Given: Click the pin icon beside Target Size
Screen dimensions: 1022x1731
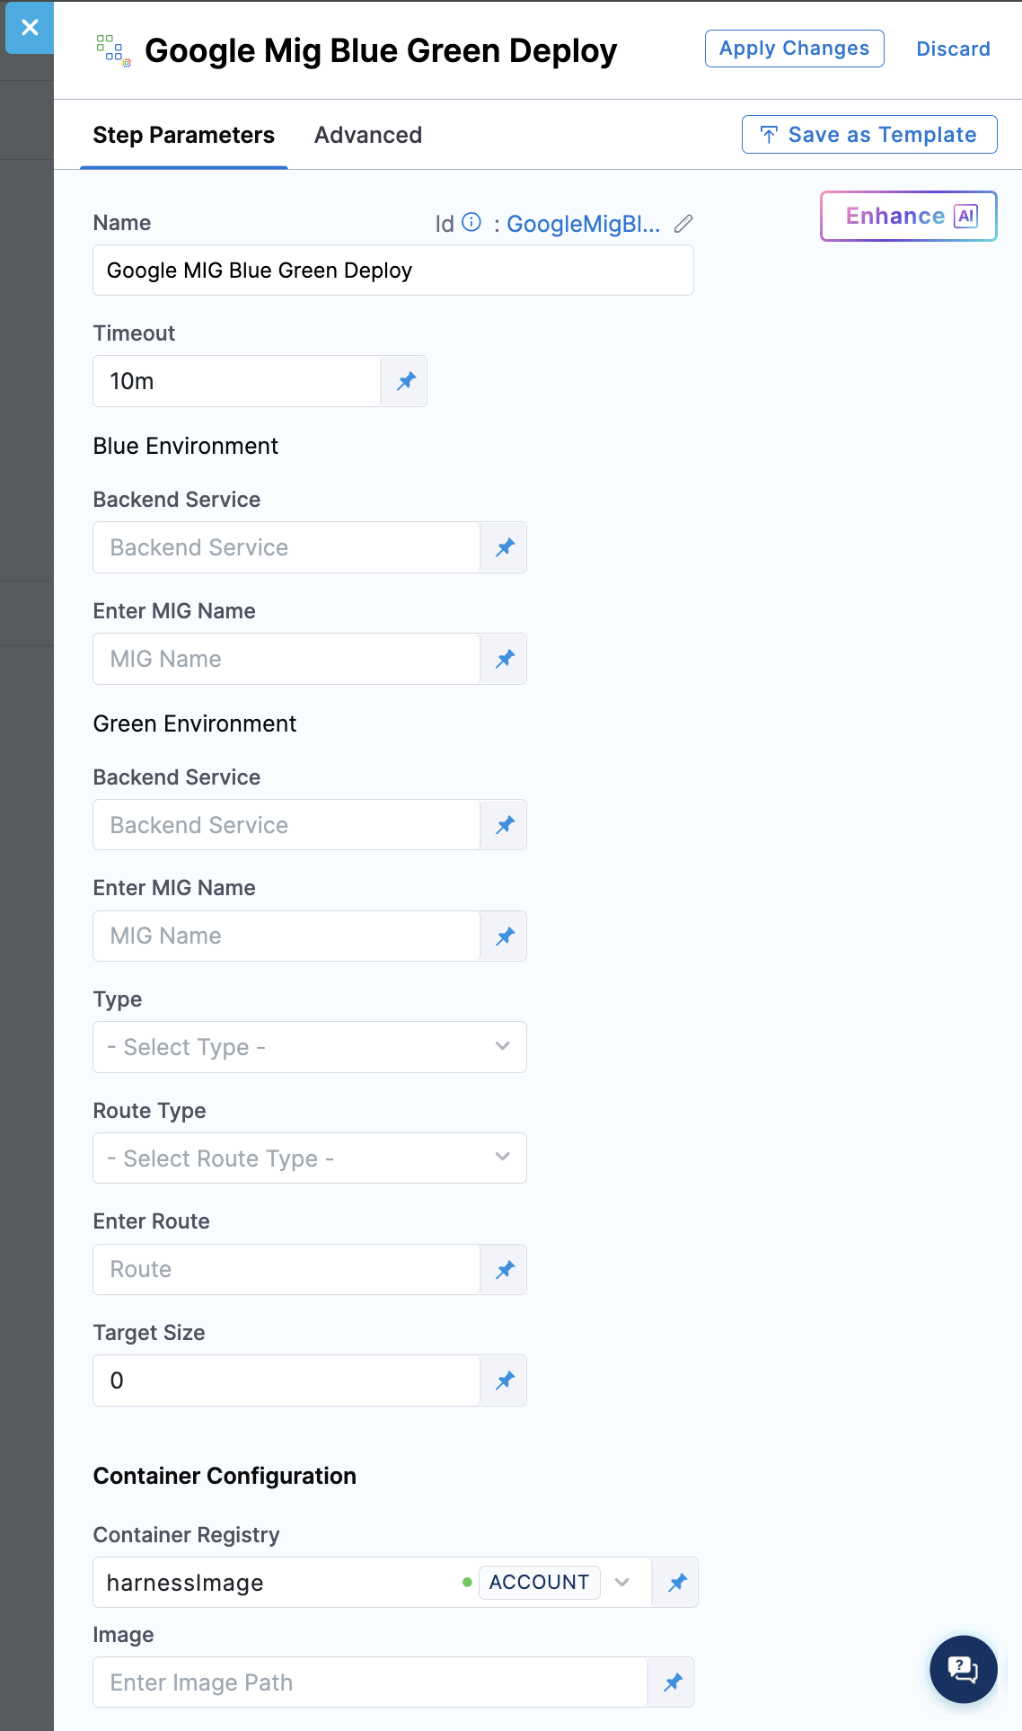Looking at the screenshot, I should point(505,1380).
